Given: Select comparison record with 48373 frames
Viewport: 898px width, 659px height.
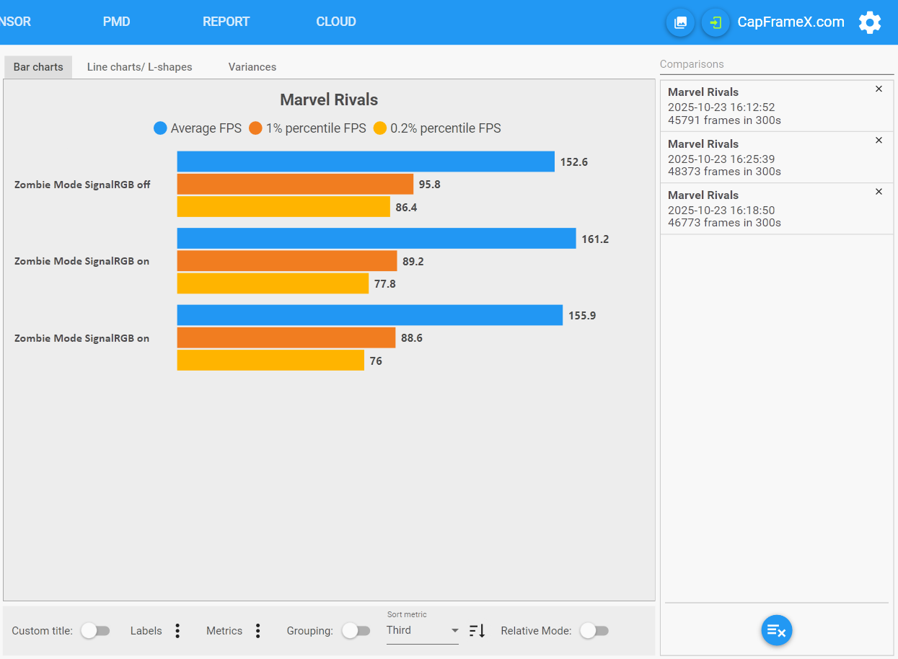Looking at the screenshot, I should point(777,157).
